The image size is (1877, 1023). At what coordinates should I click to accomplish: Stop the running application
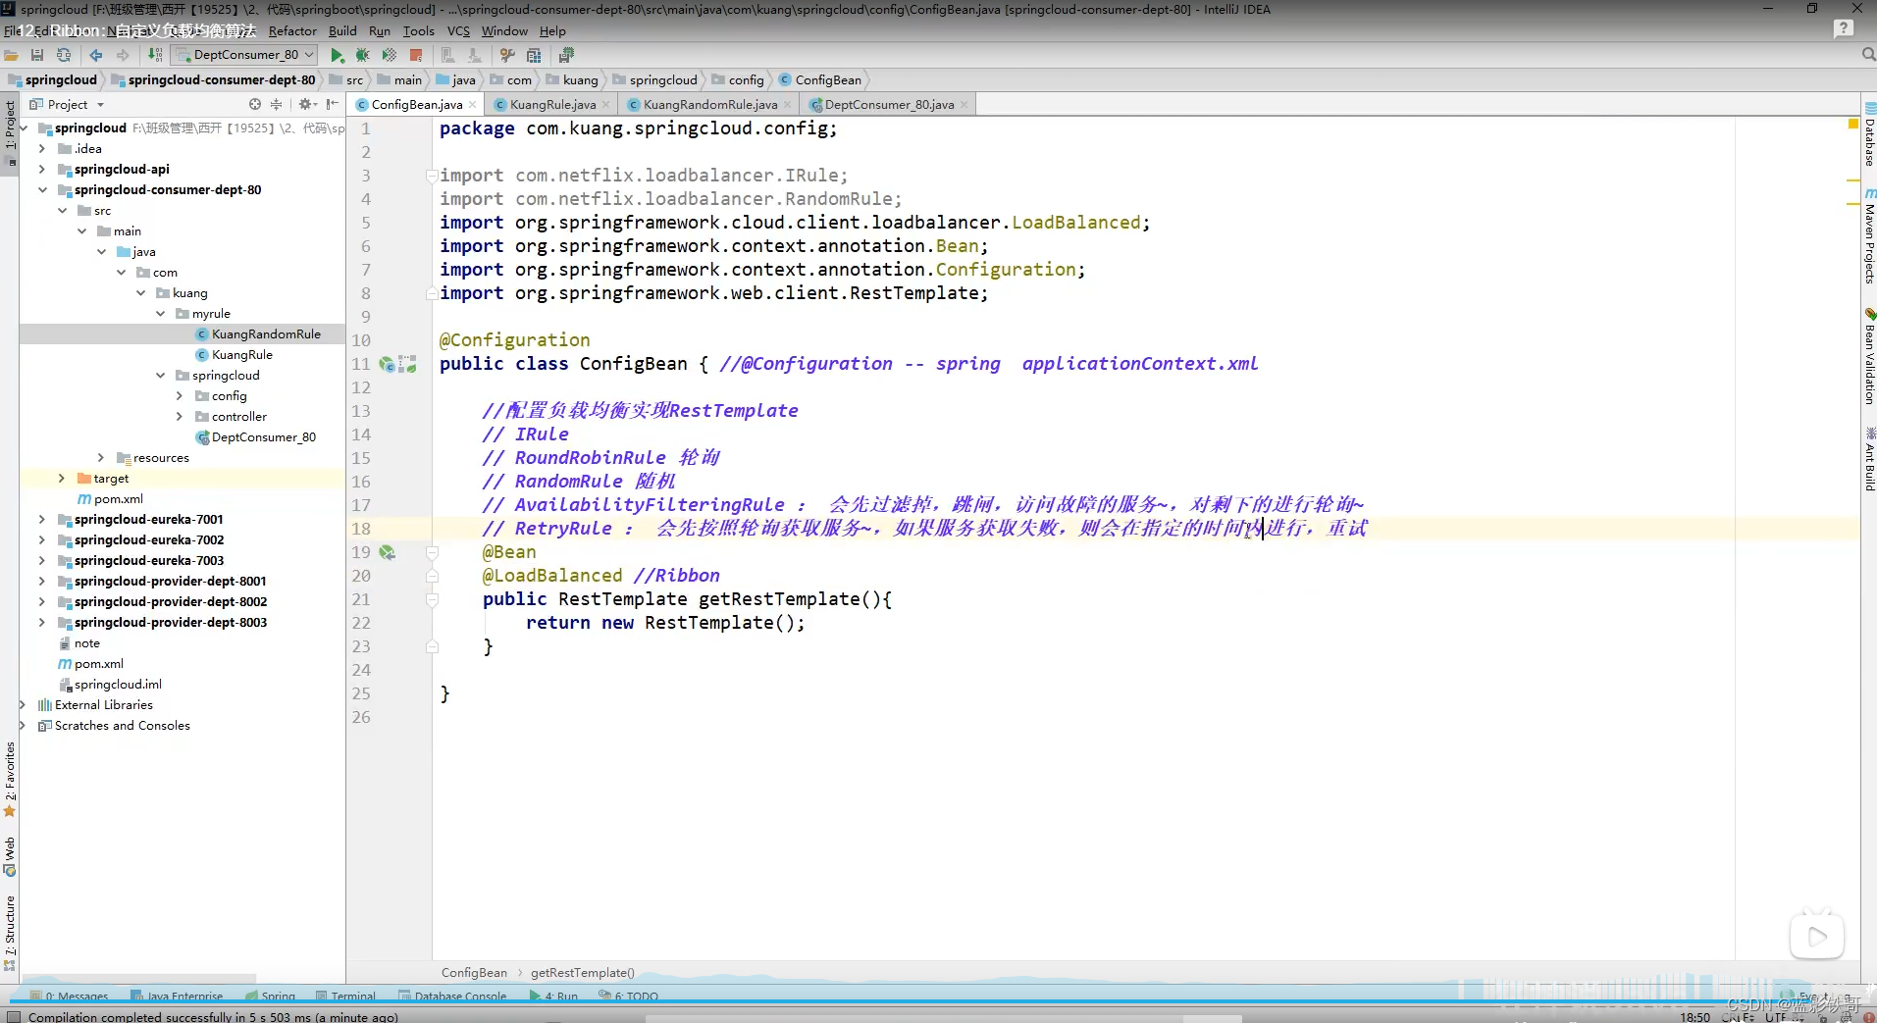416,55
